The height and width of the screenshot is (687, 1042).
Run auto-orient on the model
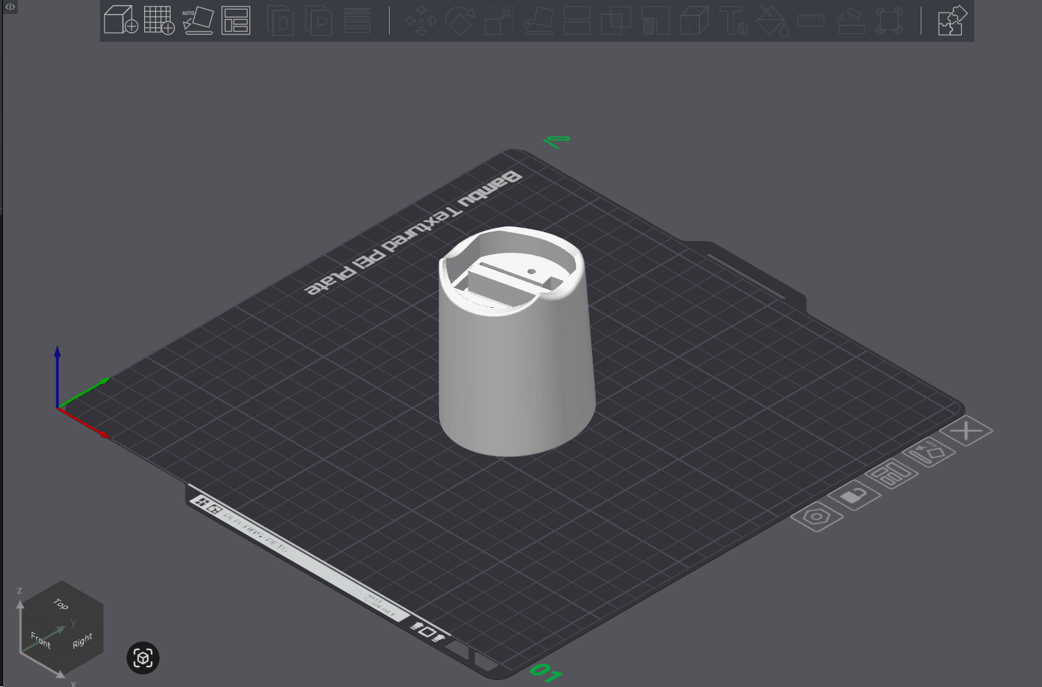tap(197, 21)
